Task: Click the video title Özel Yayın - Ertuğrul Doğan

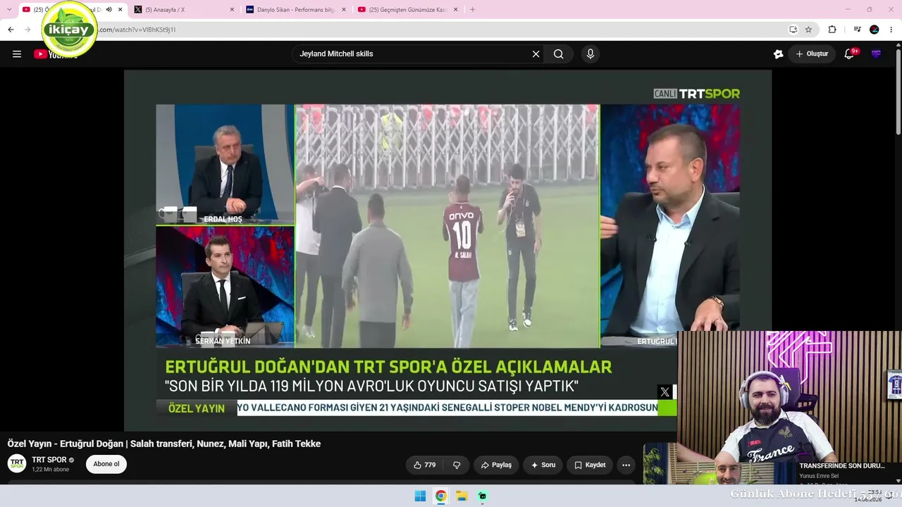Action: point(164,444)
